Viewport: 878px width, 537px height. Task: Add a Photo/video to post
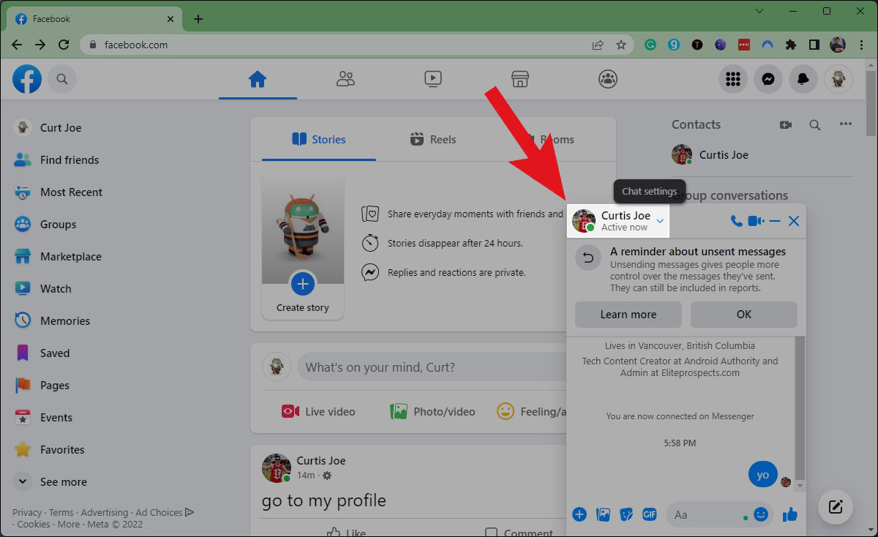coord(432,411)
